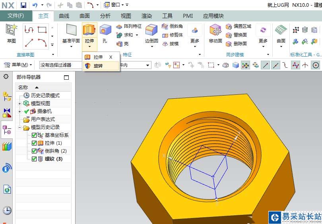Toggle the Datum Coordinate System (基准坐标系) checkbox
Screen dimensions: 322x224
(x=34, y=135)
